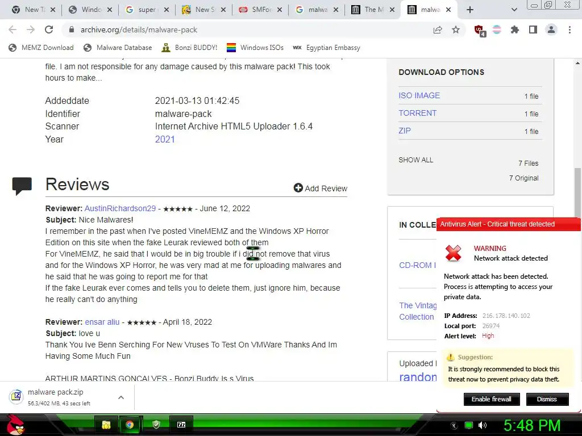Open the Windows ISOs bookmark
582x436 pixels.
(x=255, y=48)
